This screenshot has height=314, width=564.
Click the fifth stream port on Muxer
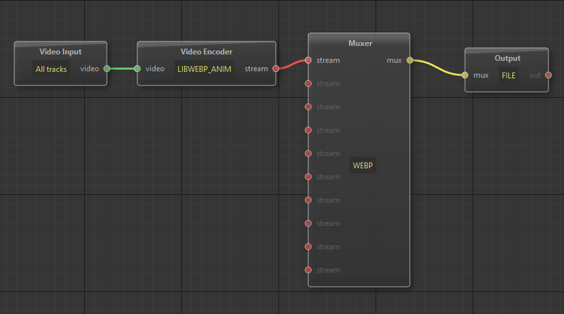[308, 153]
